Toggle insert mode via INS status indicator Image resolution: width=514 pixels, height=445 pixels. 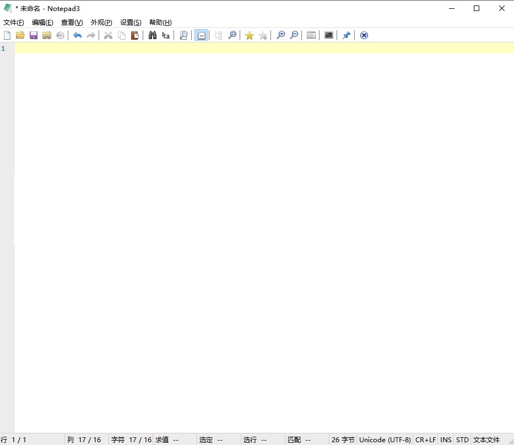point(446,439)
